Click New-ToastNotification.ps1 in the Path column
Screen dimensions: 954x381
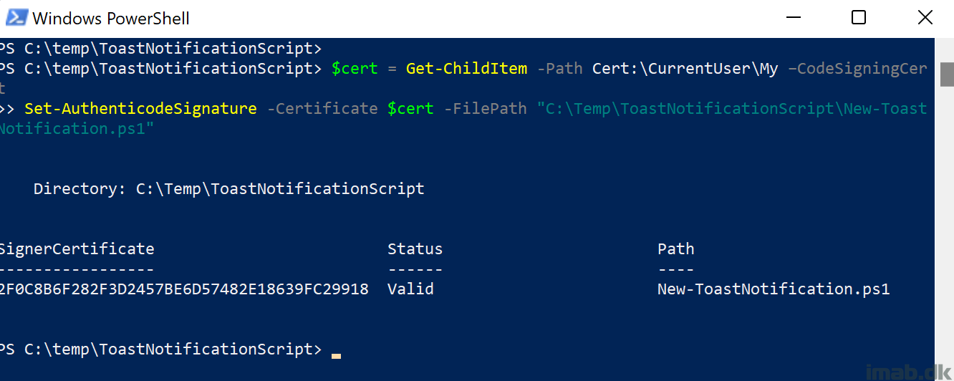pos(774,289)
